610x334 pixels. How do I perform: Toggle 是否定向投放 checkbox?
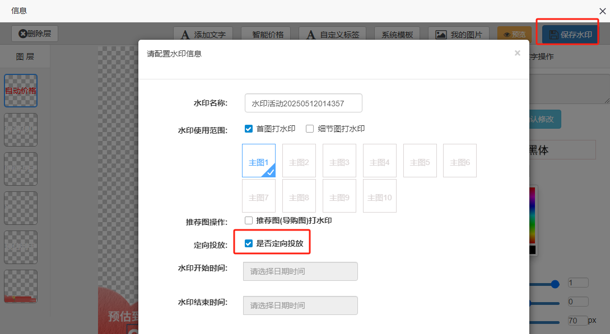pyautogui.click(x=249, y=243)
